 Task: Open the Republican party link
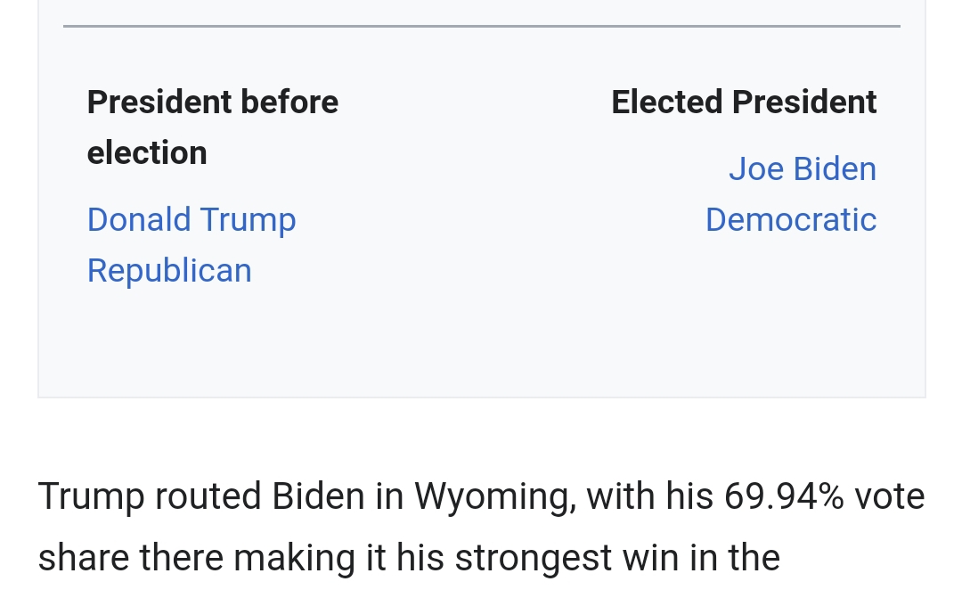pos(169,271)
